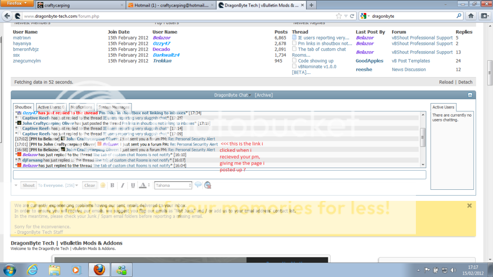Toggle underline formatting in the shoutbox
This screenshot has height=277, width=493.
(133, 185)
